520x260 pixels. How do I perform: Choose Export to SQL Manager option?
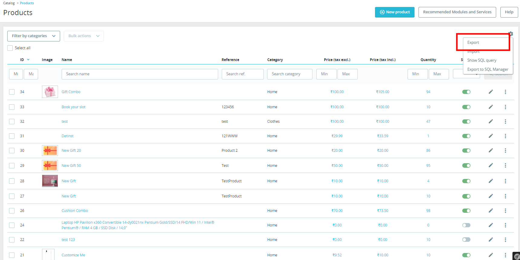coord(488,70)
